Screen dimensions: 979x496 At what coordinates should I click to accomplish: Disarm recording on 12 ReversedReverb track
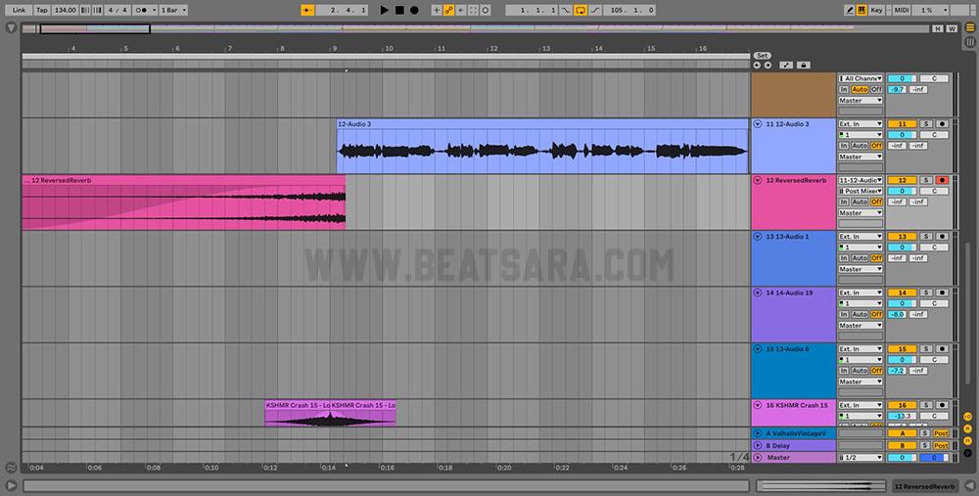(942, 180)
